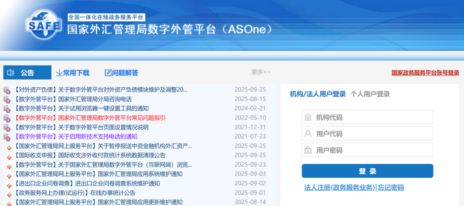The height and width of the screenshot is (206, 464).
Task: Click the date 2025-09-01
Action: pyautogui.click(x=250, y=193)
